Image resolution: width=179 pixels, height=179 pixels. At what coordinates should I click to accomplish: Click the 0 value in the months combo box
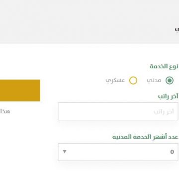(x=172, y=152)
